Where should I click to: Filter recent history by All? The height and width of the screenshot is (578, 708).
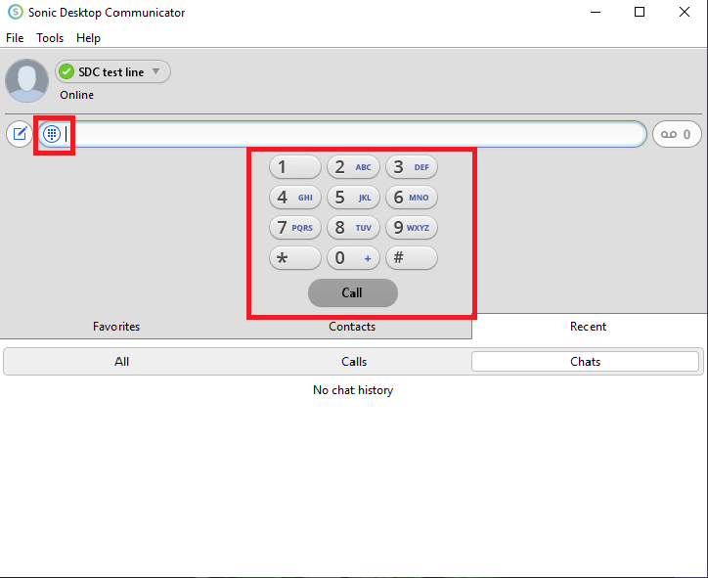(121, 362)
